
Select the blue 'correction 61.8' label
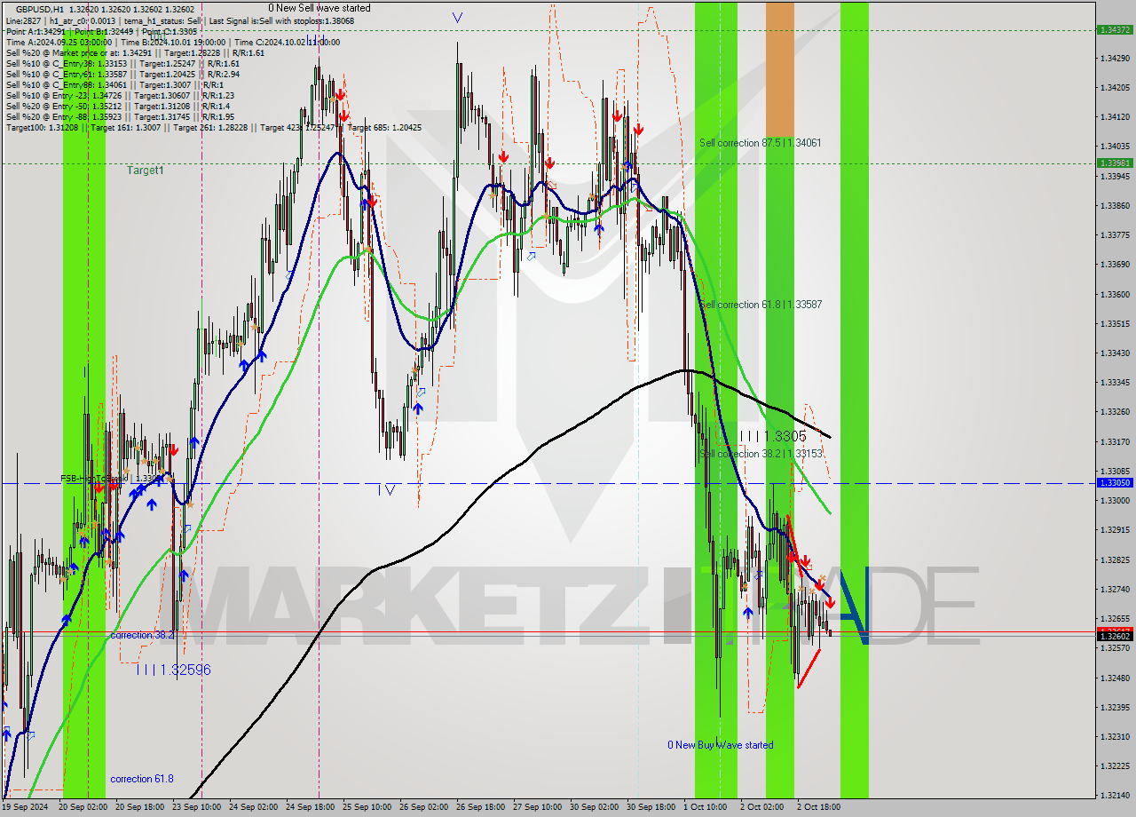pos(142,779)
